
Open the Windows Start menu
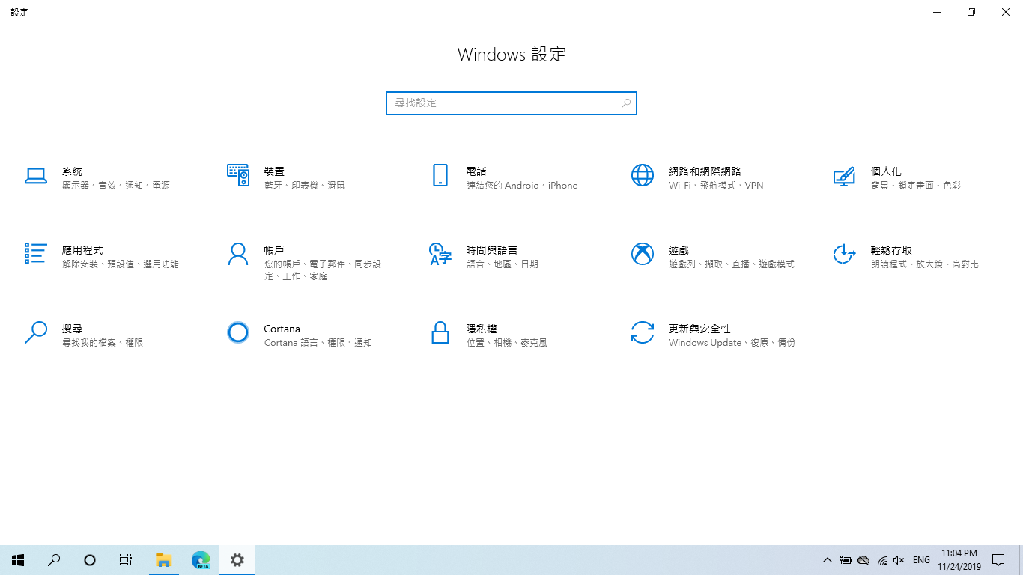pos(18,559)
